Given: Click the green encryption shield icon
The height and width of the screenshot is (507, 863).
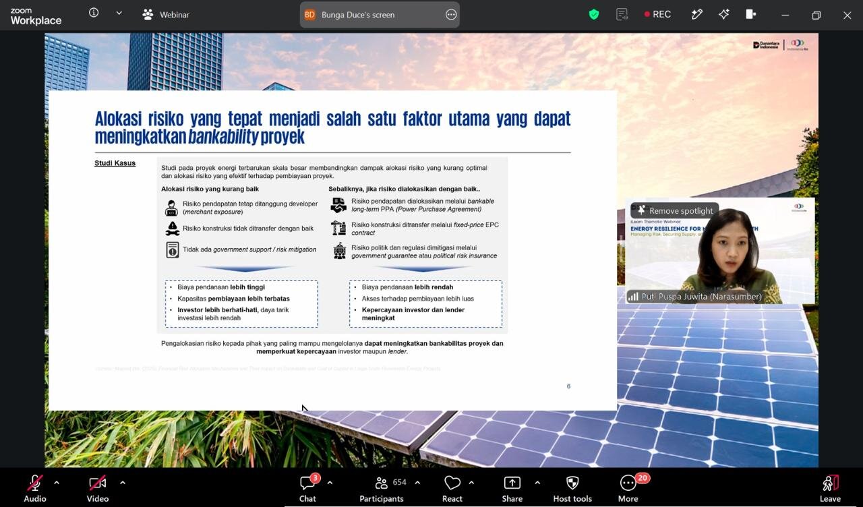Looking at the screenshot, I should click(594, 14).
